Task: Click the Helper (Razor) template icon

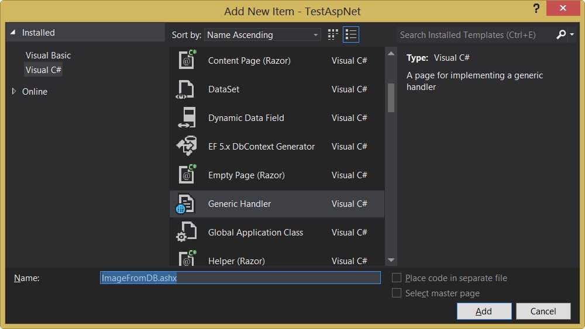Action: (187, 258)
